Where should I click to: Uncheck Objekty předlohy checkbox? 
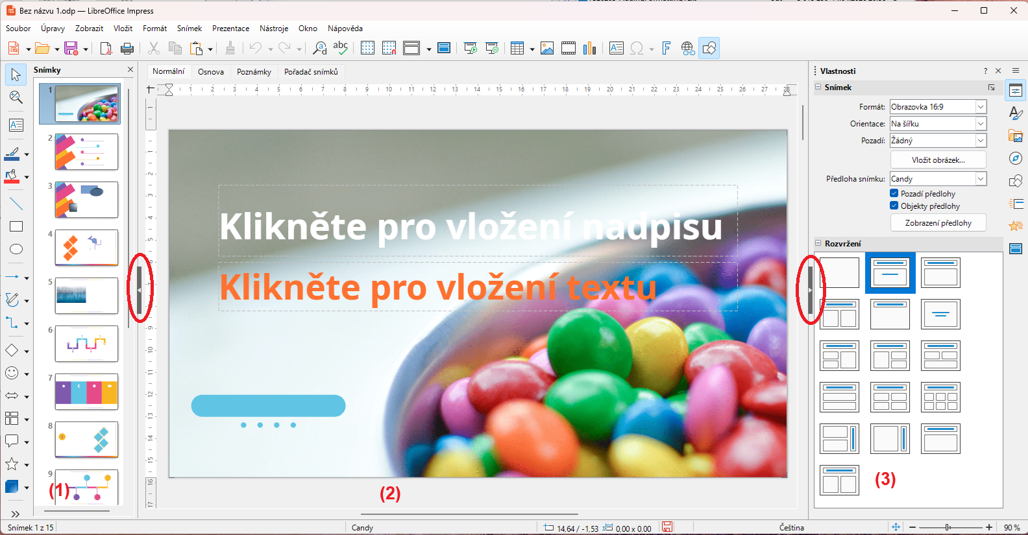click(894, 206)
